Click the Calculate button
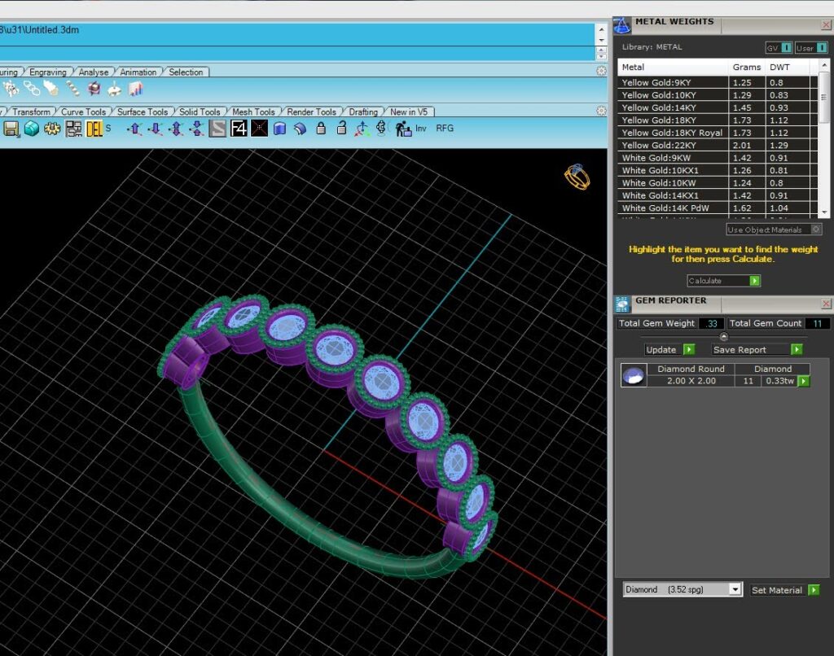Viewport: 834px width, 656px height. pos(723,281)
